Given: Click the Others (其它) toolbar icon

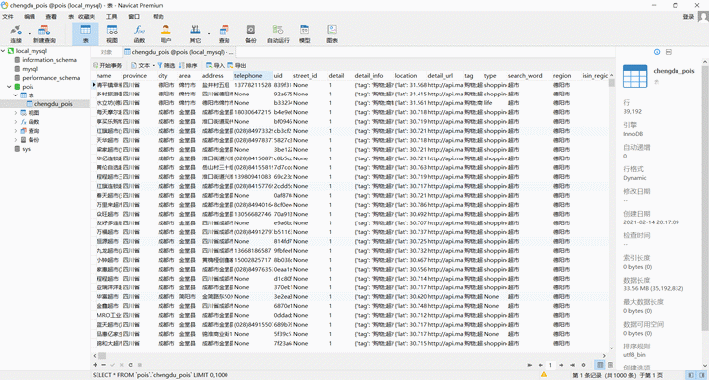Looking at the screenshot, I should pyautogui.click(x=195, y=33).
